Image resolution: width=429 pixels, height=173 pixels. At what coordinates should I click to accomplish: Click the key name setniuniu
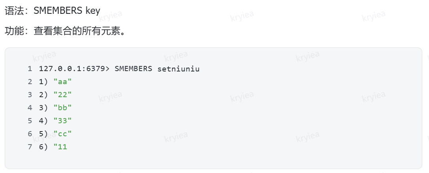(178, 69)
